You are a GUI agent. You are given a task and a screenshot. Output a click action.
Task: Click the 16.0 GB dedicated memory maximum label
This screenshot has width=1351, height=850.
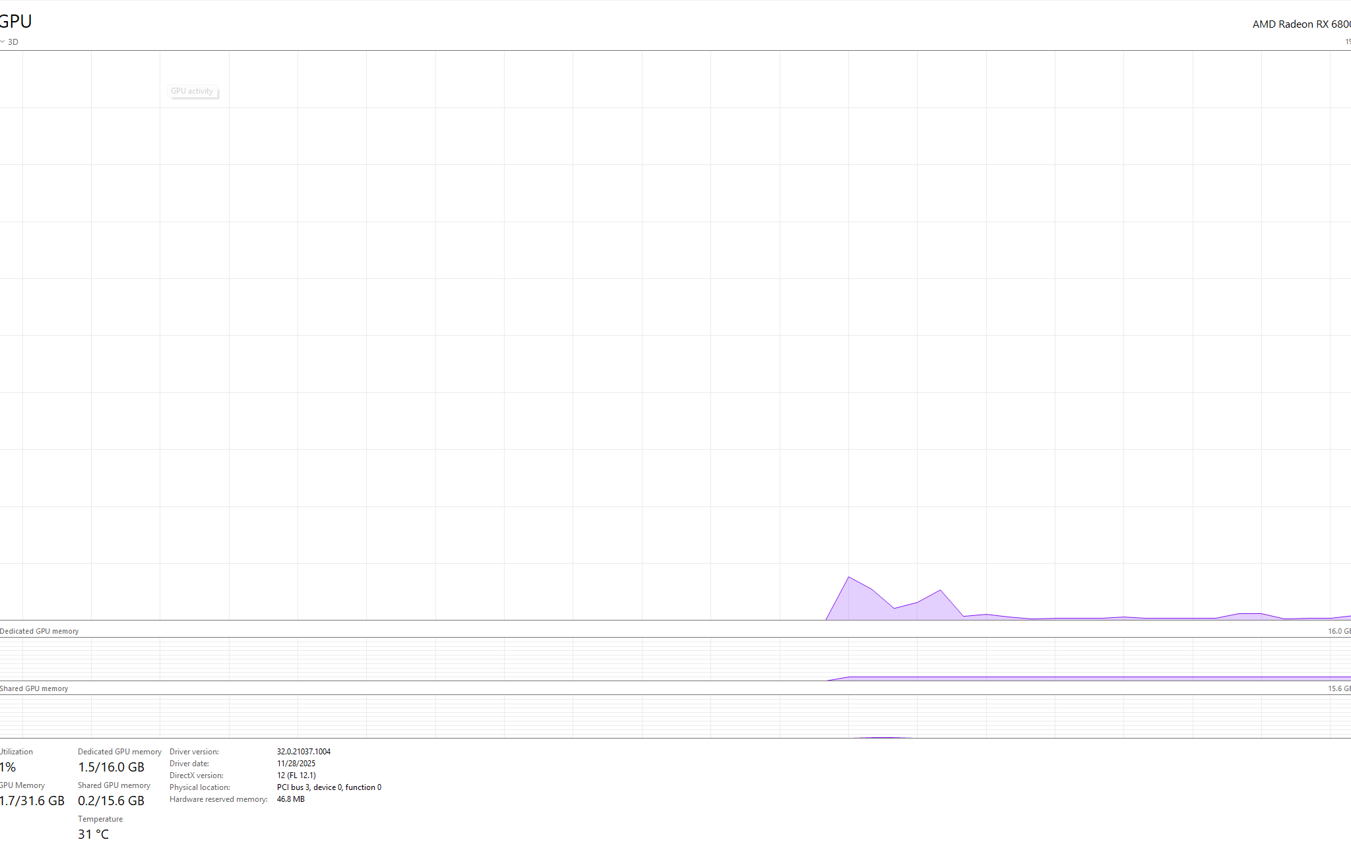(x=1339, y=632)
